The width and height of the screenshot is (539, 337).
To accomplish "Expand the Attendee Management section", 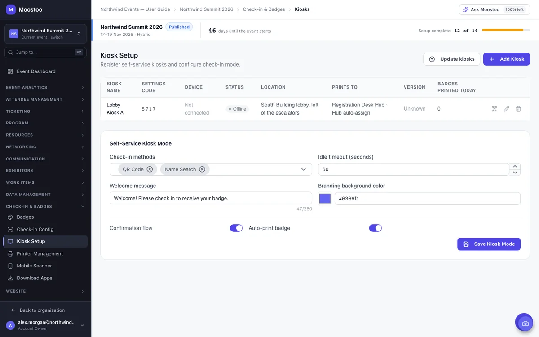I will pyautogui.click(x=45, y=99).
